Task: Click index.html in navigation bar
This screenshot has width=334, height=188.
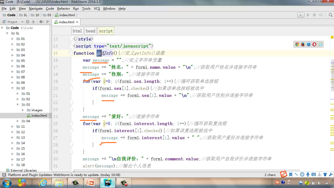Action: tap(65, 15)
